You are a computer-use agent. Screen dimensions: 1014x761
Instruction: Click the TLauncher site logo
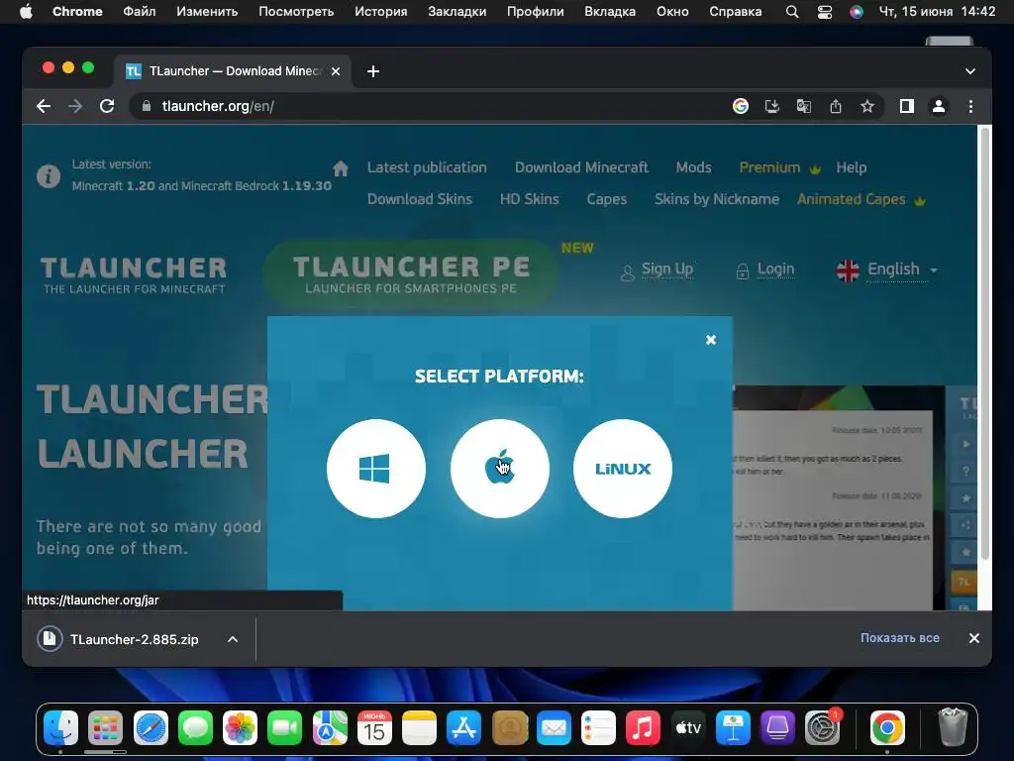pyautogui.click(x=134, y=275)
